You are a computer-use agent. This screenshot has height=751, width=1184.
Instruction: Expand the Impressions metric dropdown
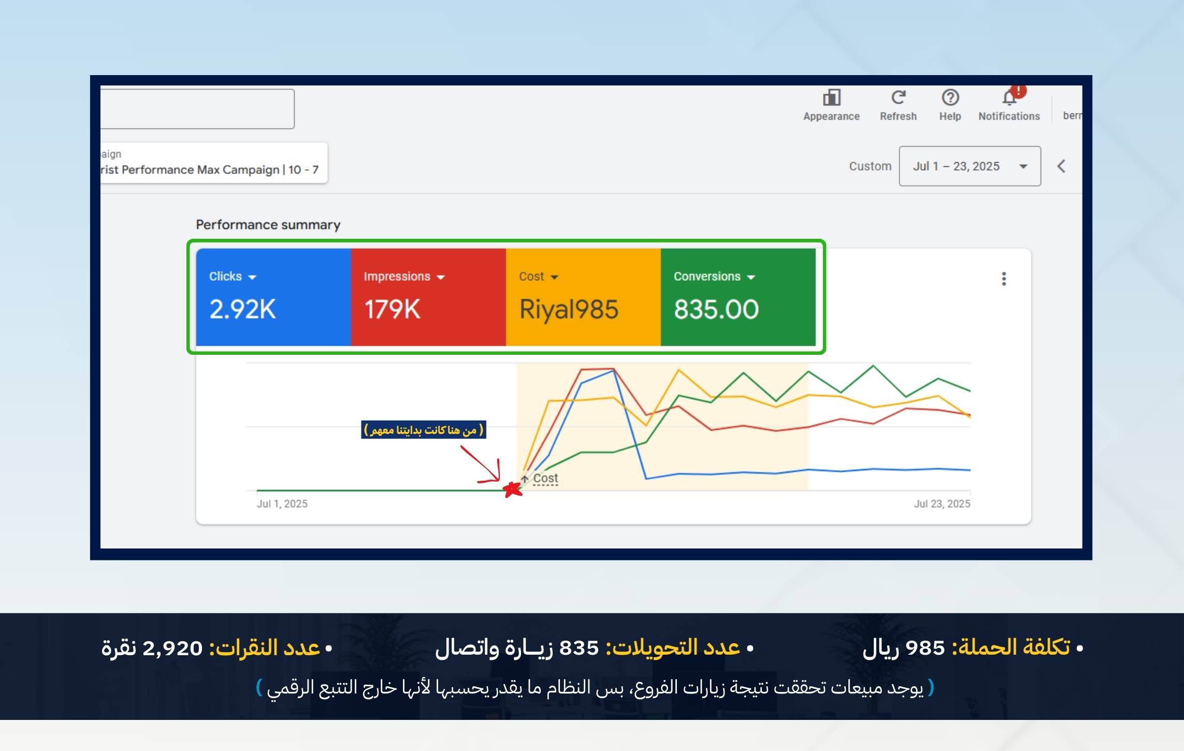441,277
